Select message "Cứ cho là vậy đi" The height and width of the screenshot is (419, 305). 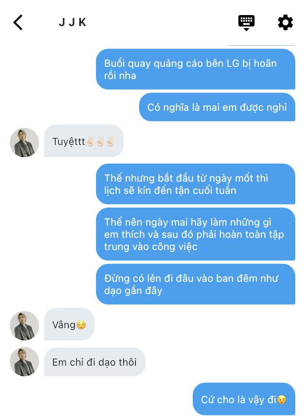tap(244, 399)
